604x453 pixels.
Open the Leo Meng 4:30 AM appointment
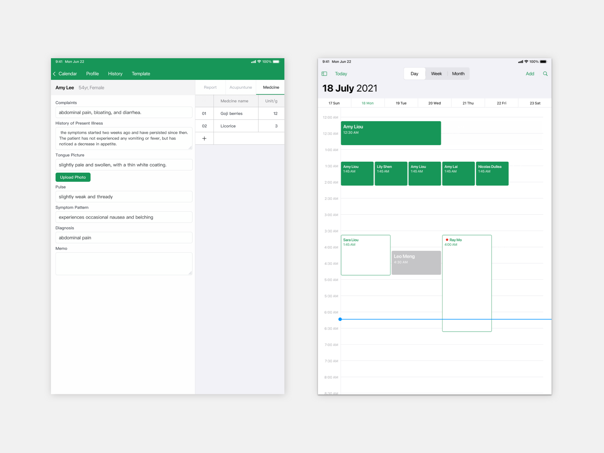[416, 262]
